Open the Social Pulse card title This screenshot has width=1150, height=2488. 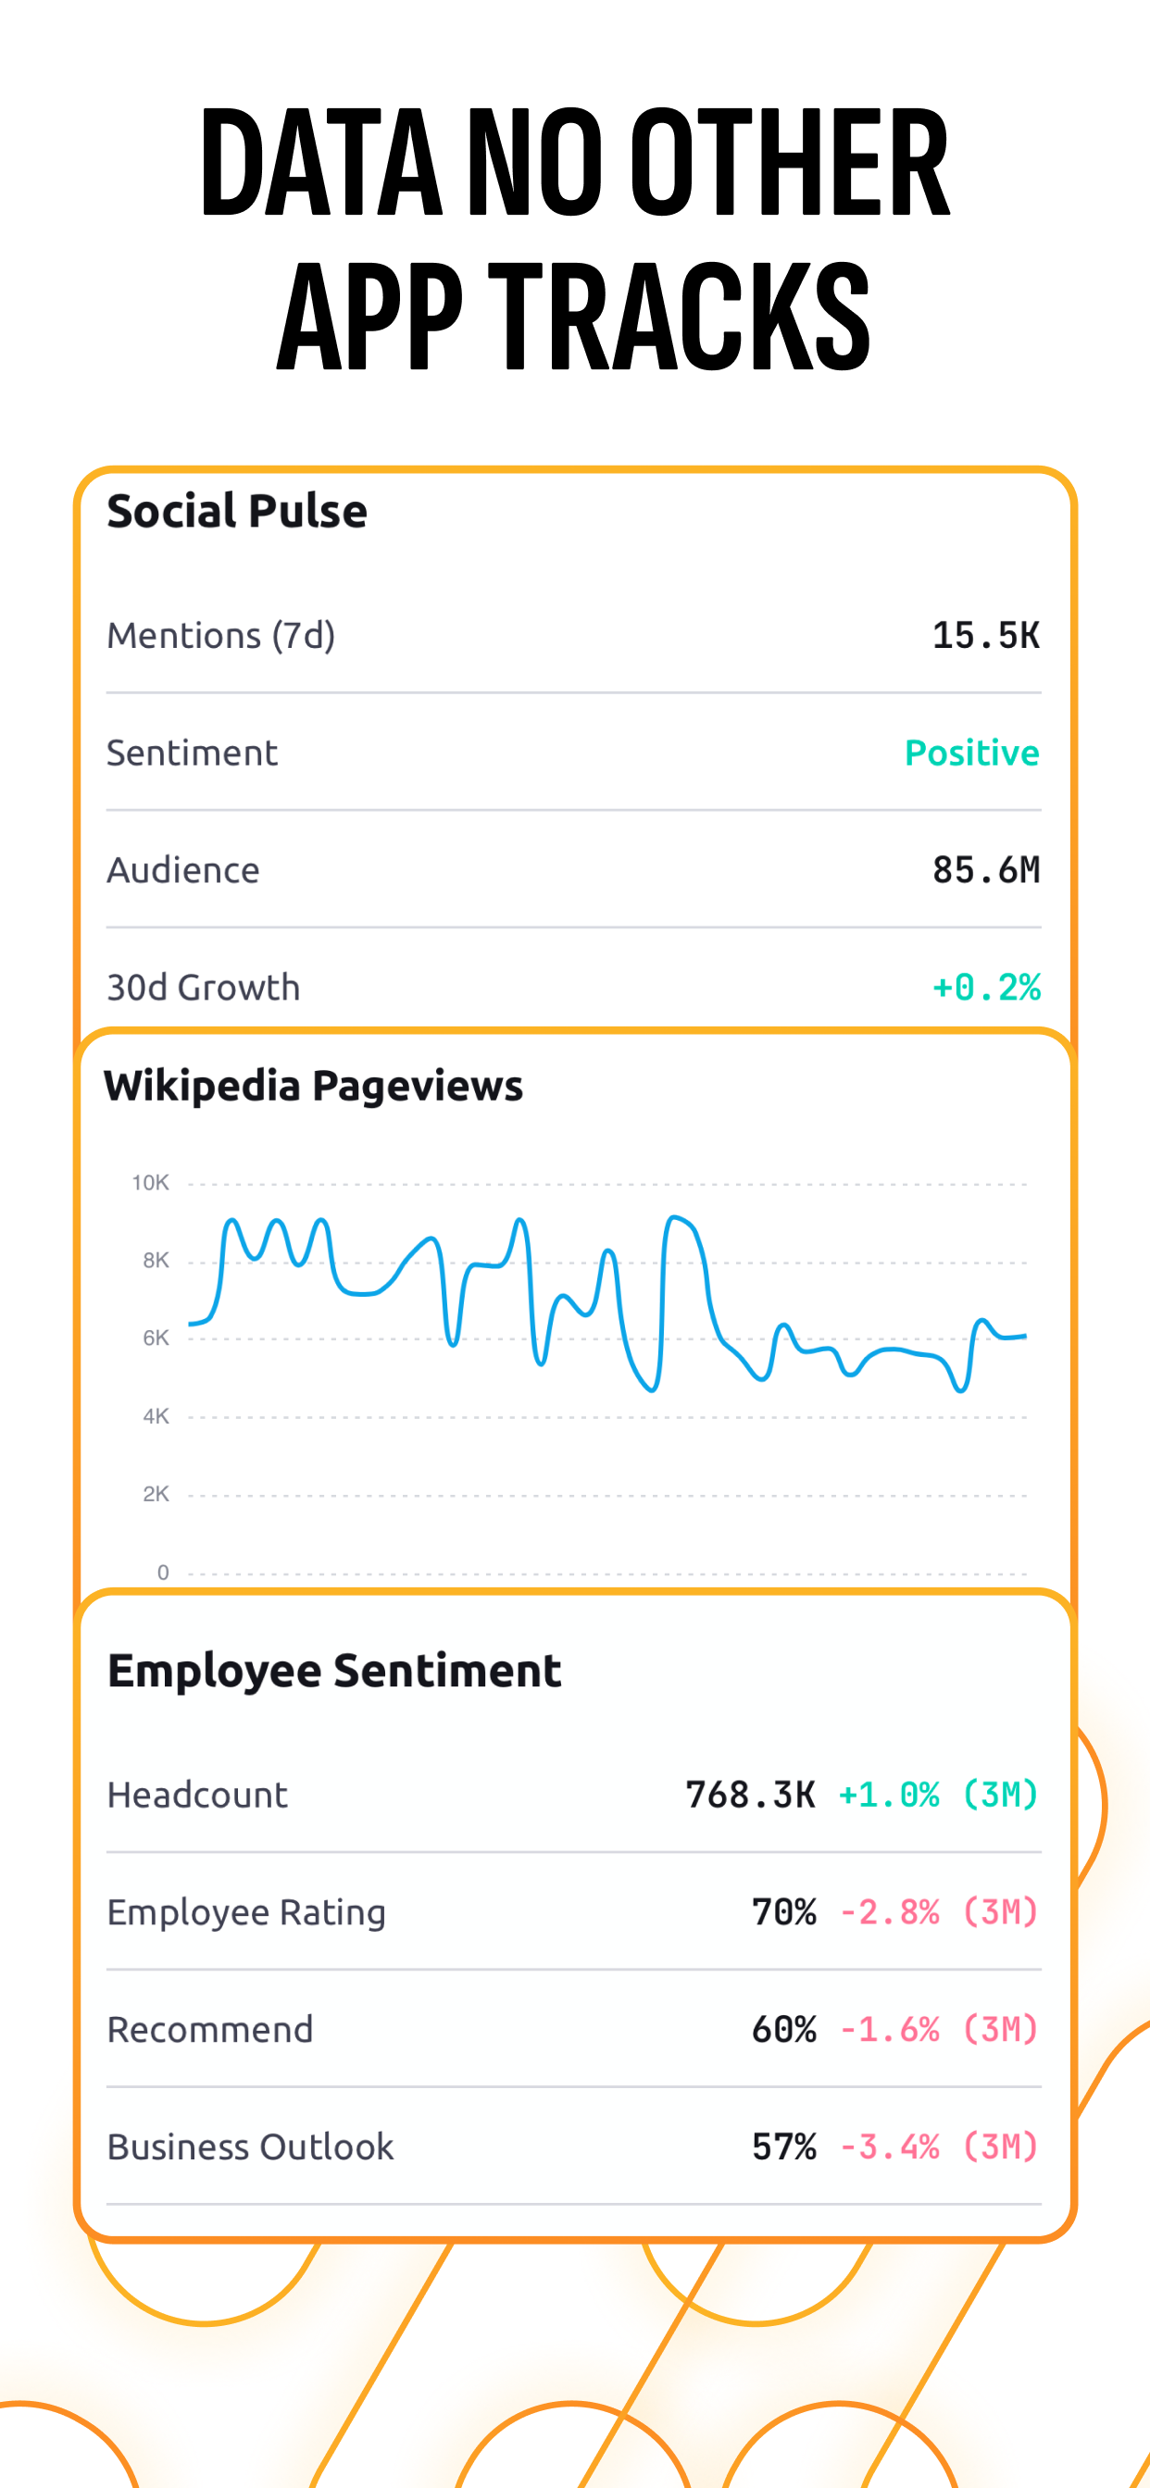coord(237,511)
